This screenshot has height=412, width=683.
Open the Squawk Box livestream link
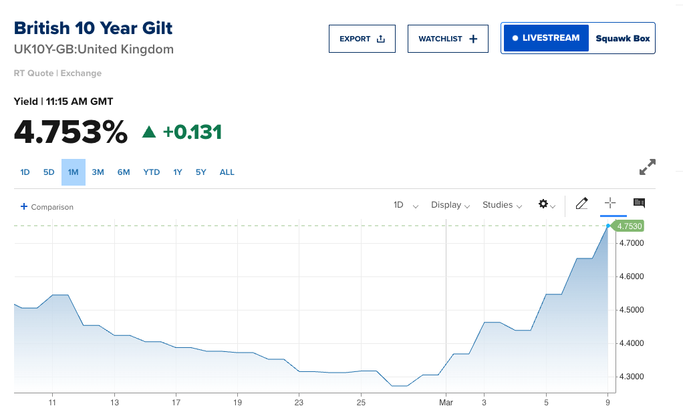622,39
